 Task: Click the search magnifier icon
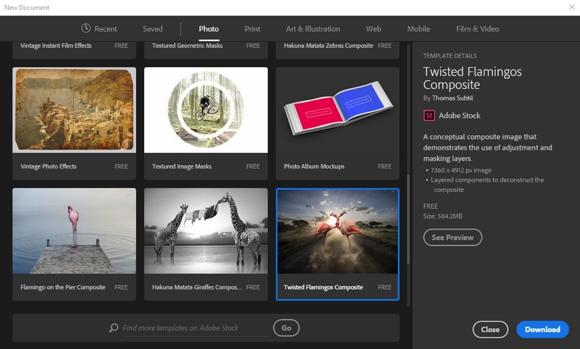(x=114, y=328)
